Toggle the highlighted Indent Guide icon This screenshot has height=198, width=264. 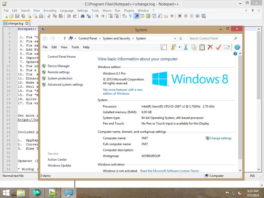coord(137,16)
